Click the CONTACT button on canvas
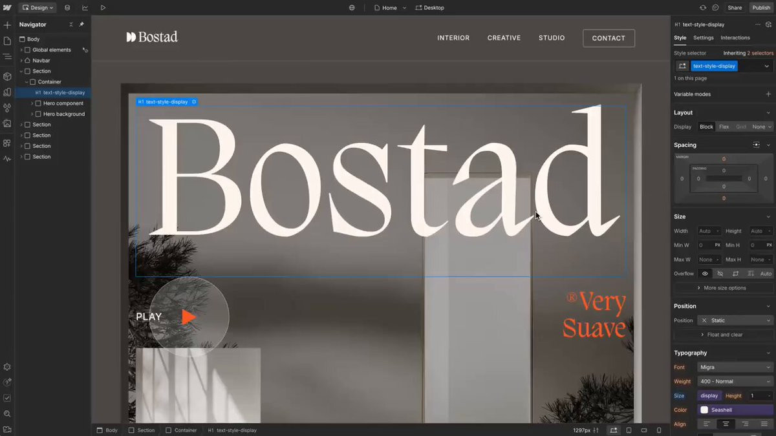776x436 pixels. [x=609, y=38]
